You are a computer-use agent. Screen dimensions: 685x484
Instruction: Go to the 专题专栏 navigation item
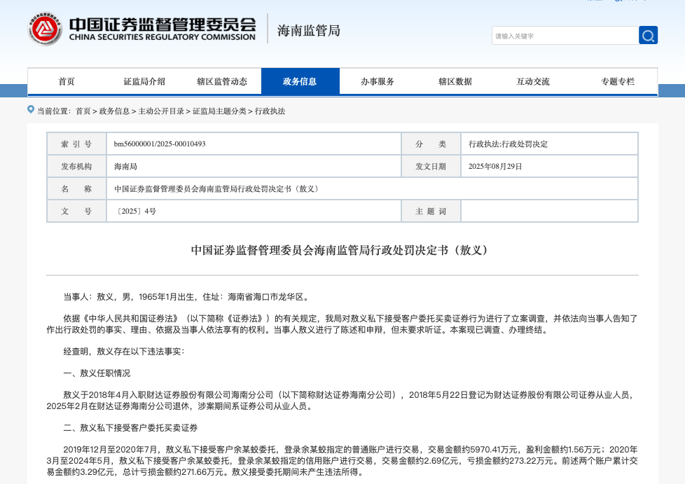tap(618, 81)
